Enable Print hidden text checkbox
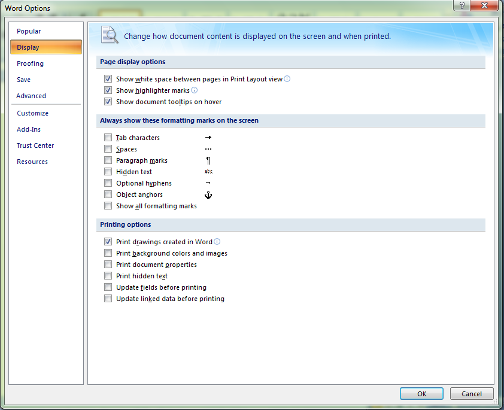 (108, 276)
